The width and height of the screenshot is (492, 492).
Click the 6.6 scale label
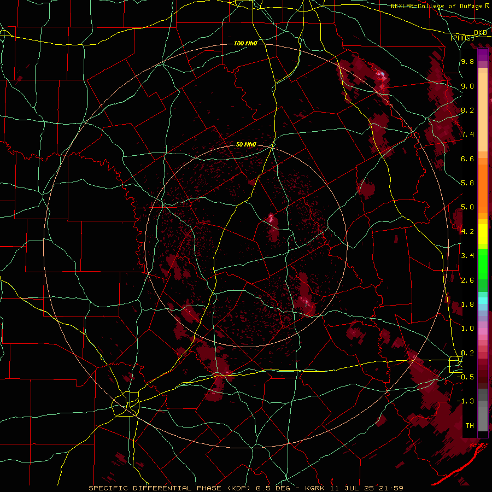click(x=467, y=159)
